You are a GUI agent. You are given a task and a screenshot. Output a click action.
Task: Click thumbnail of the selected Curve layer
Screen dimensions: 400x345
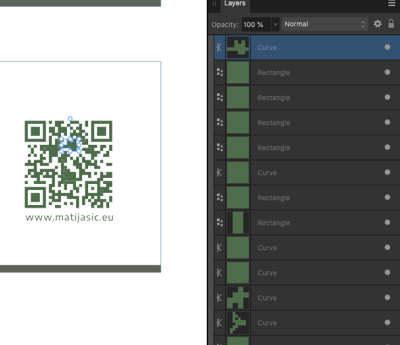click(238, 47)
